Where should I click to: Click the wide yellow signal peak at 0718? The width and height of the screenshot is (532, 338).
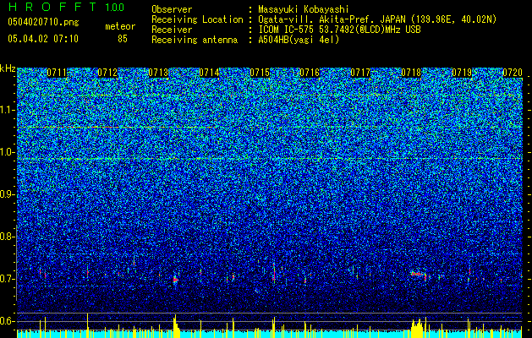coord(418,328)
